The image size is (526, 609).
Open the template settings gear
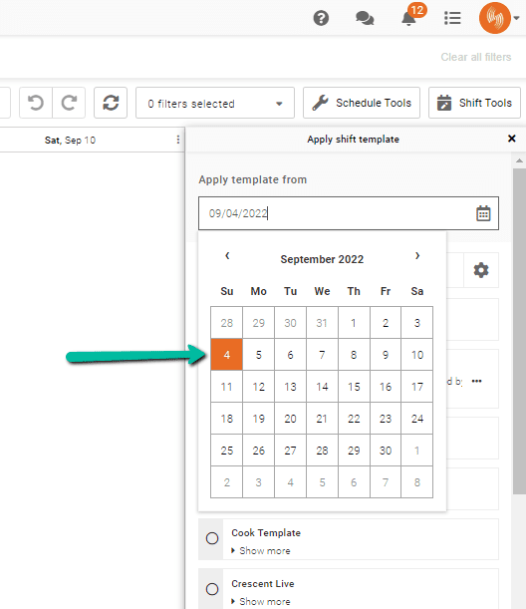(481, 270)
